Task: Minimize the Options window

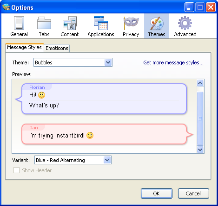Action: pyautogui.click(x=189, y=7)
